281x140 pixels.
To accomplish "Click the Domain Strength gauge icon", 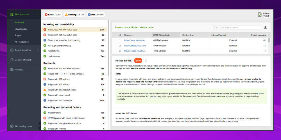I will [x=12, y=60].
